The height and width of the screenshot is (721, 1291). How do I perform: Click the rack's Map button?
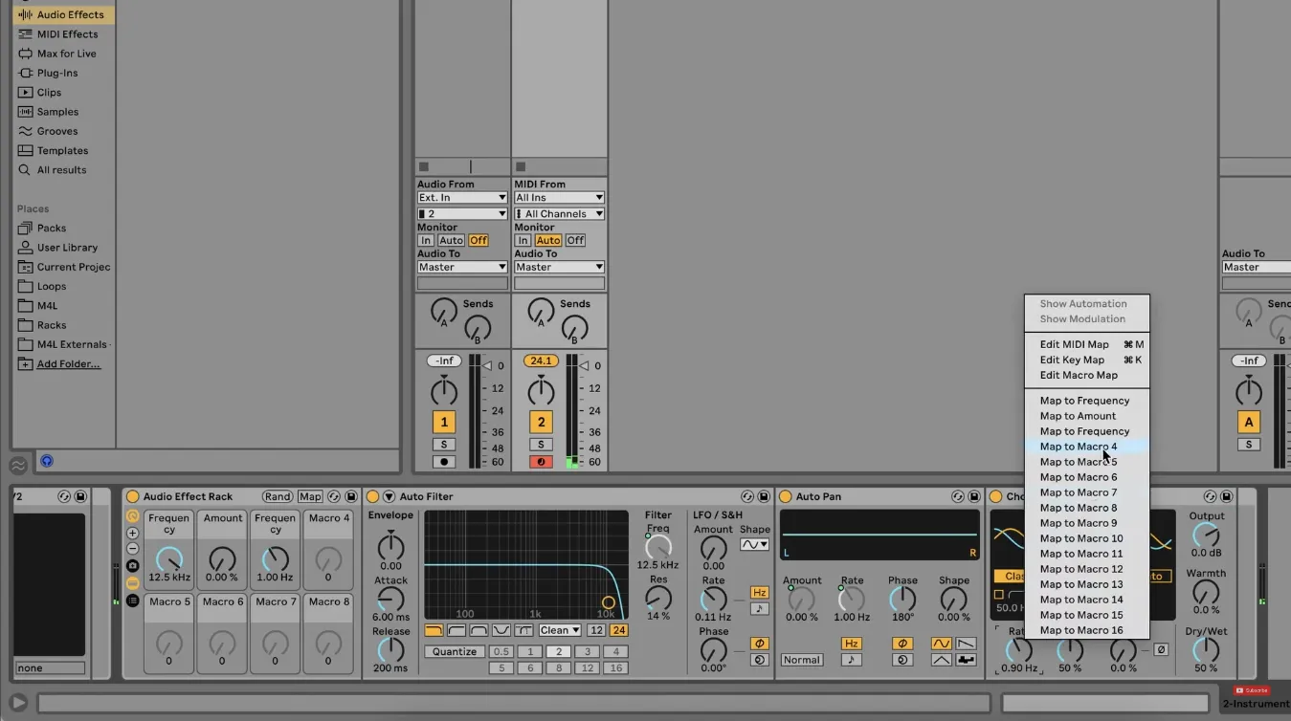(x=310, y=496)
